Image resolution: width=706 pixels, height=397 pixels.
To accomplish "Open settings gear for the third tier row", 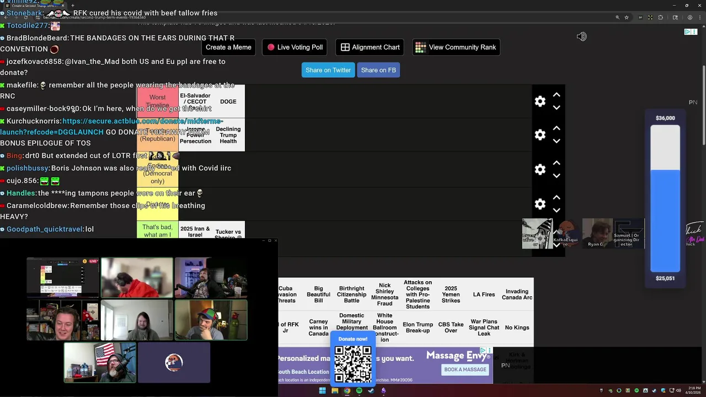I will pyautogui.click(x=540, y=170).
